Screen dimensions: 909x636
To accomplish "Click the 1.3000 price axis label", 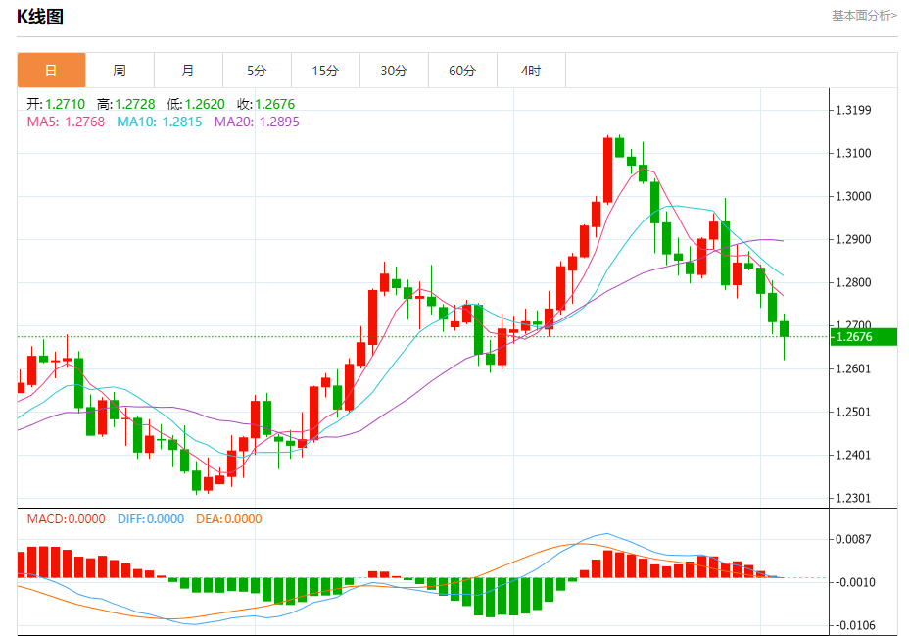I will tap(853, 197).
